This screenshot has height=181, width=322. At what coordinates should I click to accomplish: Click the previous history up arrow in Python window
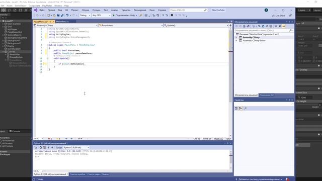coord(48,147)
